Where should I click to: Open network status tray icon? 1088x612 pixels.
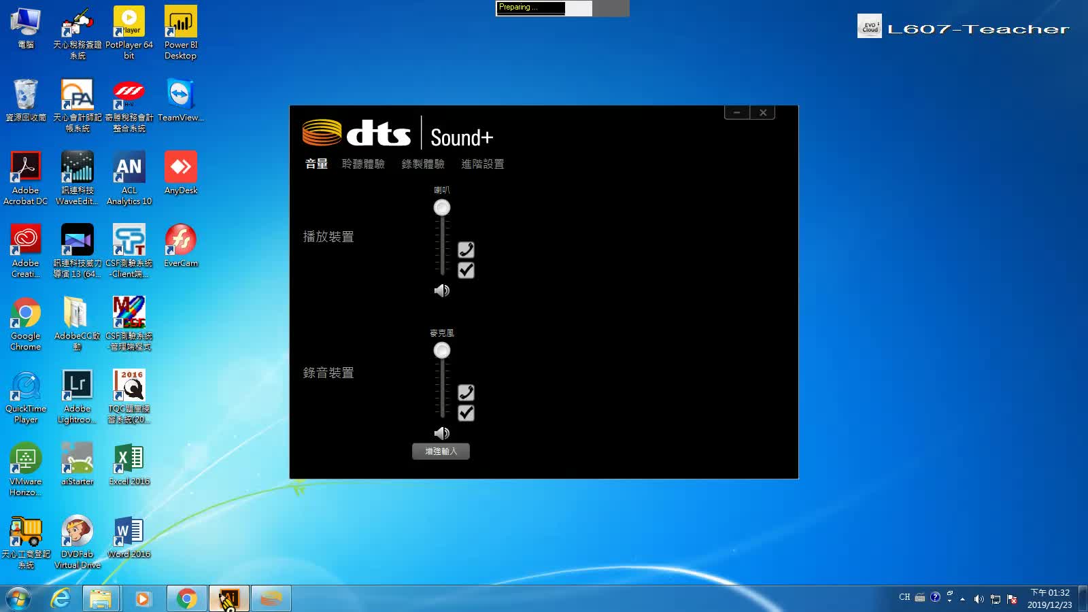[x=996, y=599]
